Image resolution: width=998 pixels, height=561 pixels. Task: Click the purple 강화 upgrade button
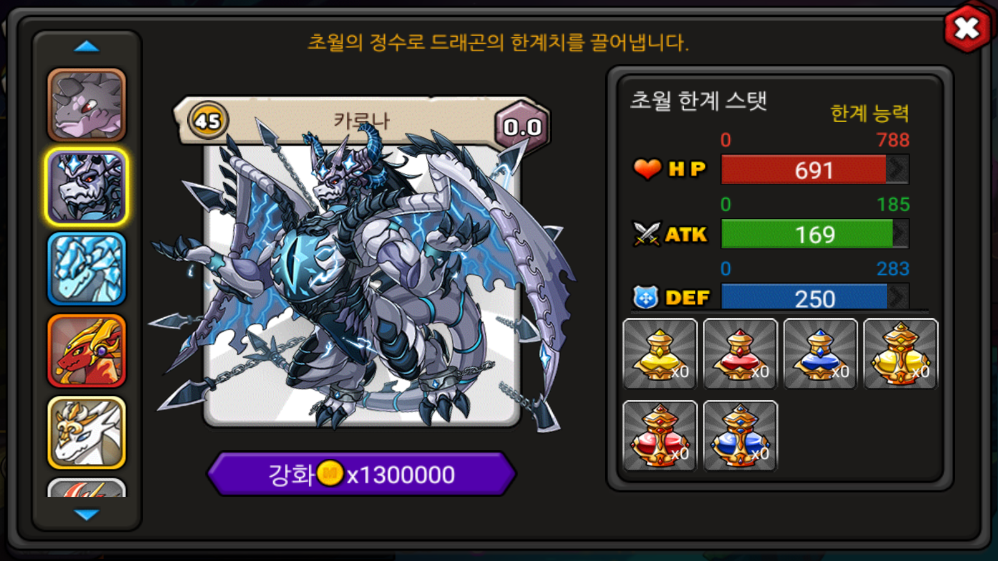(362, 474)
